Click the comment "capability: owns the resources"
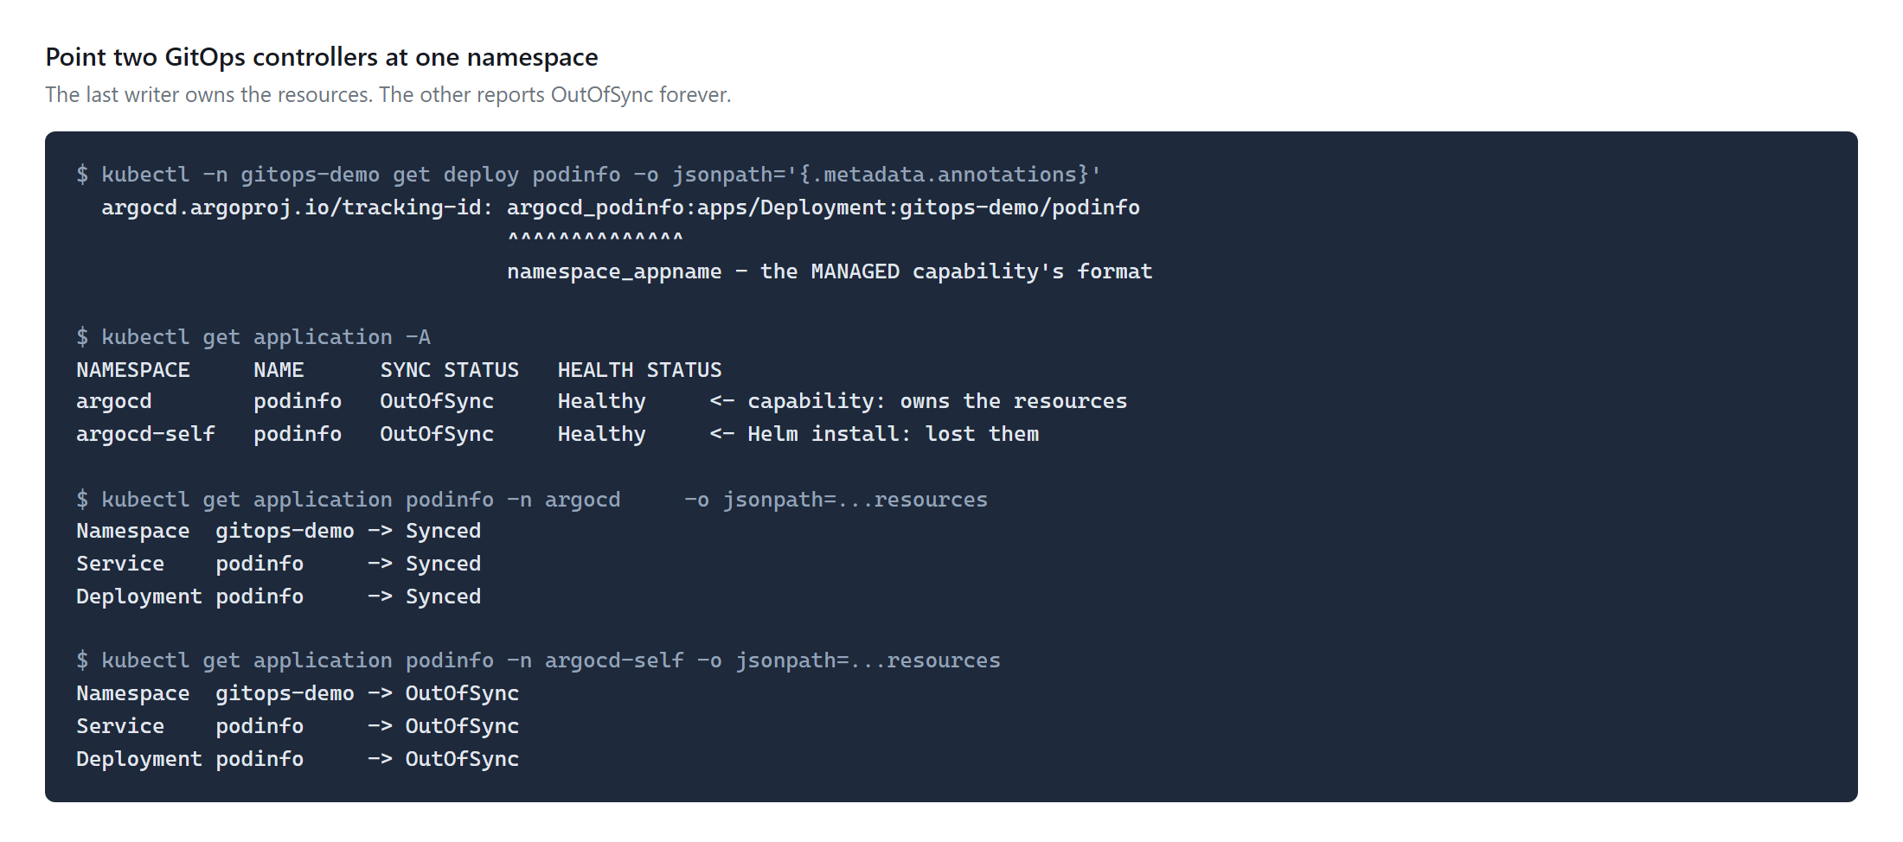The height and width of the screenshot is (842, 1903). [937, 401]
